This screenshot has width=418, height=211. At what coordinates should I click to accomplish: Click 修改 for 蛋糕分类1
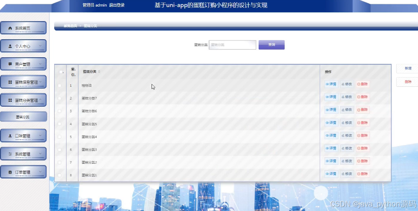347,174
